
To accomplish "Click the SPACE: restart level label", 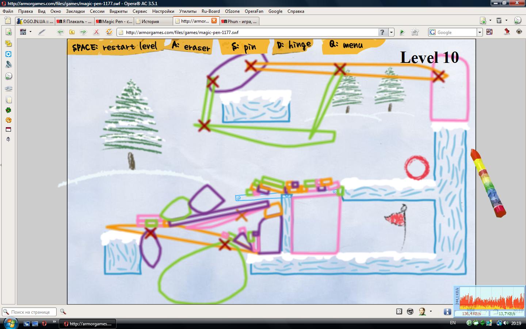I will click(x=115, y=47).
